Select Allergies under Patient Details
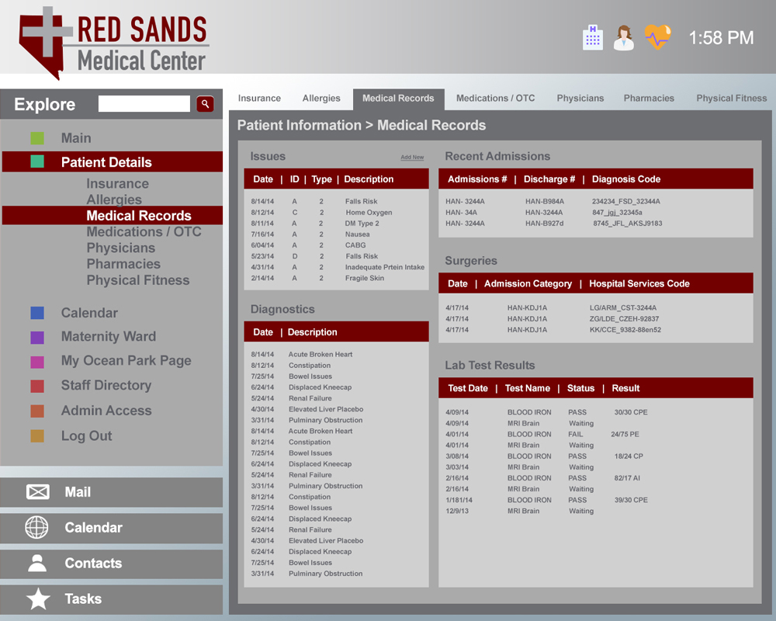This screenshot has width=776, height=621. click(114, 199)
